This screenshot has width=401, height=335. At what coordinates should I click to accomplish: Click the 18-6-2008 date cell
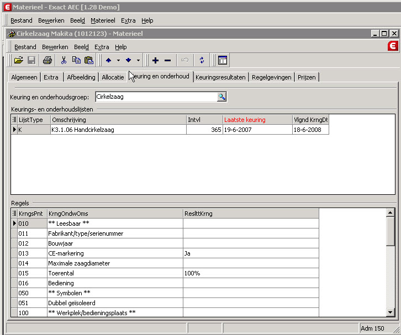point(311,130)
